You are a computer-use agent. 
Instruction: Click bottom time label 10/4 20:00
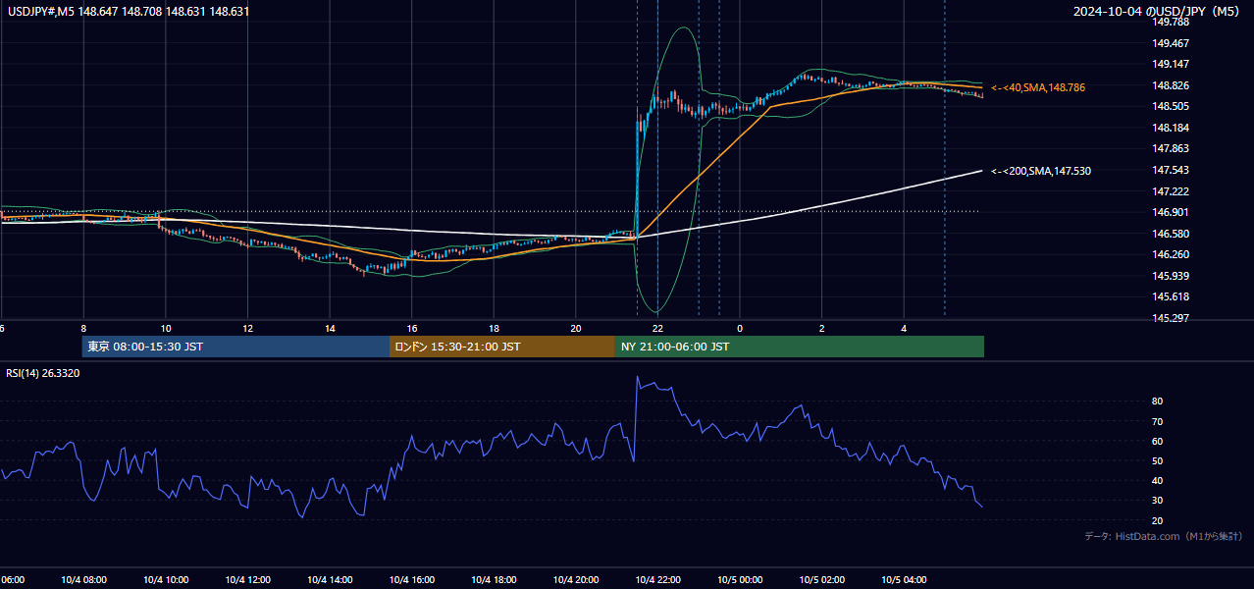tap(576, 580)
